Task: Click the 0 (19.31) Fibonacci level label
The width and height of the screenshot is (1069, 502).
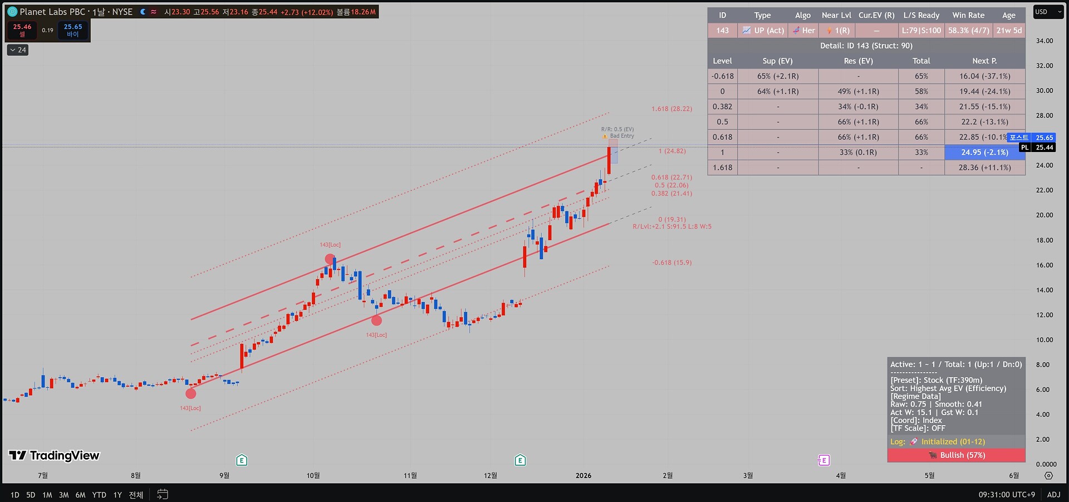Action: coord(672,220)
